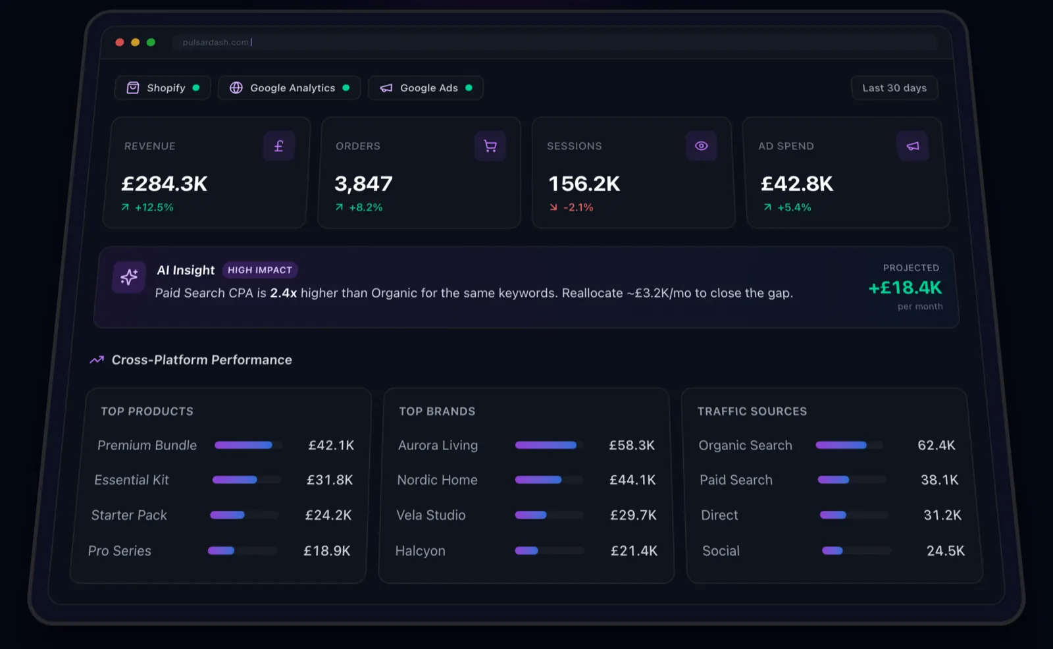Focus the pulsardash.com address bar
1053x649 pixels.
click(555, 42)
